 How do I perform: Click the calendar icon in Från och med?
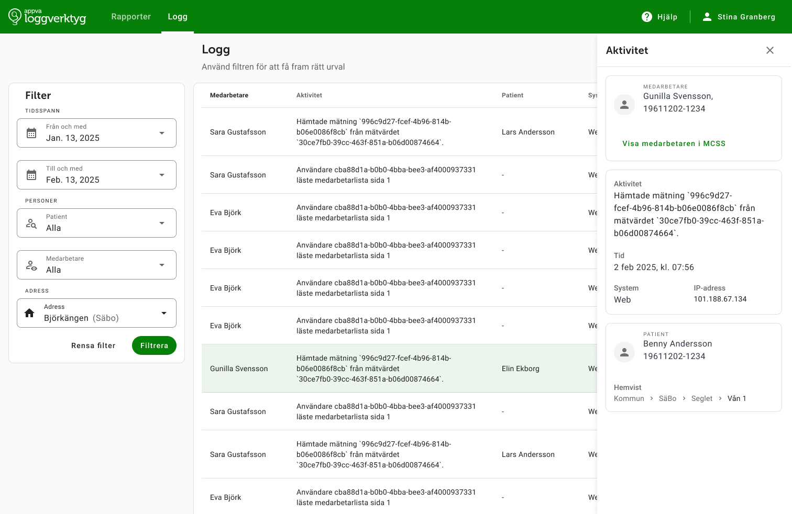pyautogui.click(x=31, y=133)
